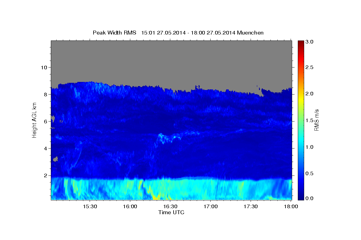Image resolution: width=361 pixels, height=240 pixels.
Task: Click the 'Muenchen' location text in title
Action: pyautogui.click(x=250, y=33)
